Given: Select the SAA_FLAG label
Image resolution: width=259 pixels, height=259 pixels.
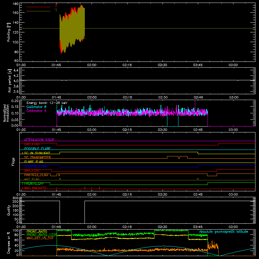Looking at the screenshot, I should click(32, 171).
